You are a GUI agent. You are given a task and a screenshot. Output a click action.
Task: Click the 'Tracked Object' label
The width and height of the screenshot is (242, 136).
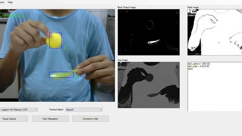pos(56,110)
